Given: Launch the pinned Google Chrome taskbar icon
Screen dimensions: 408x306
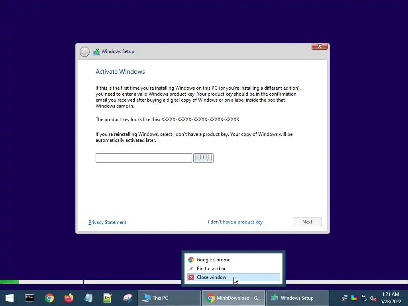Looking at the screenshot, I should point(49,298).
